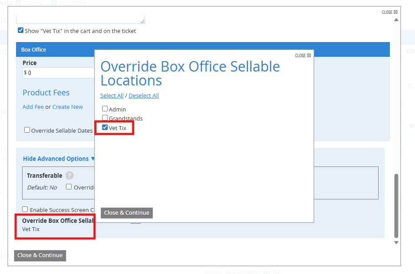Click Close & Continue in outer dialog

40,255
